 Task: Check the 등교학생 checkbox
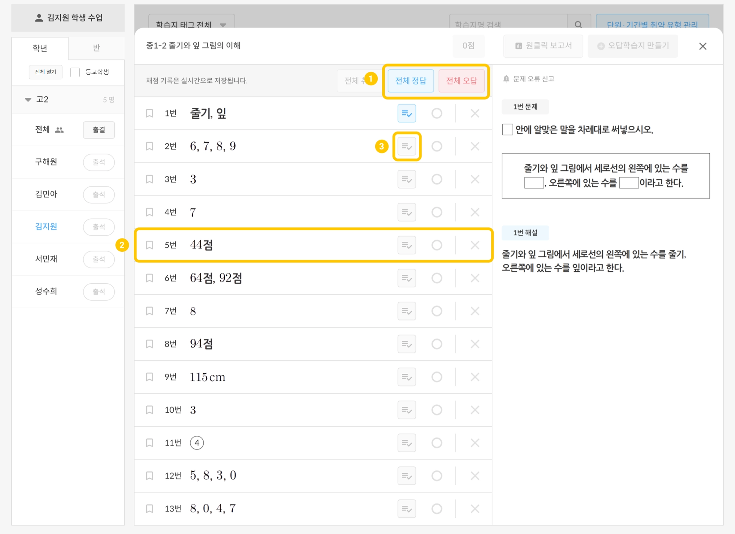click(75, 72)
